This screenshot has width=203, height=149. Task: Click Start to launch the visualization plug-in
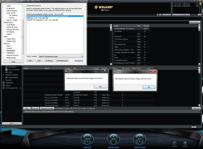click(x=30, y=60)
